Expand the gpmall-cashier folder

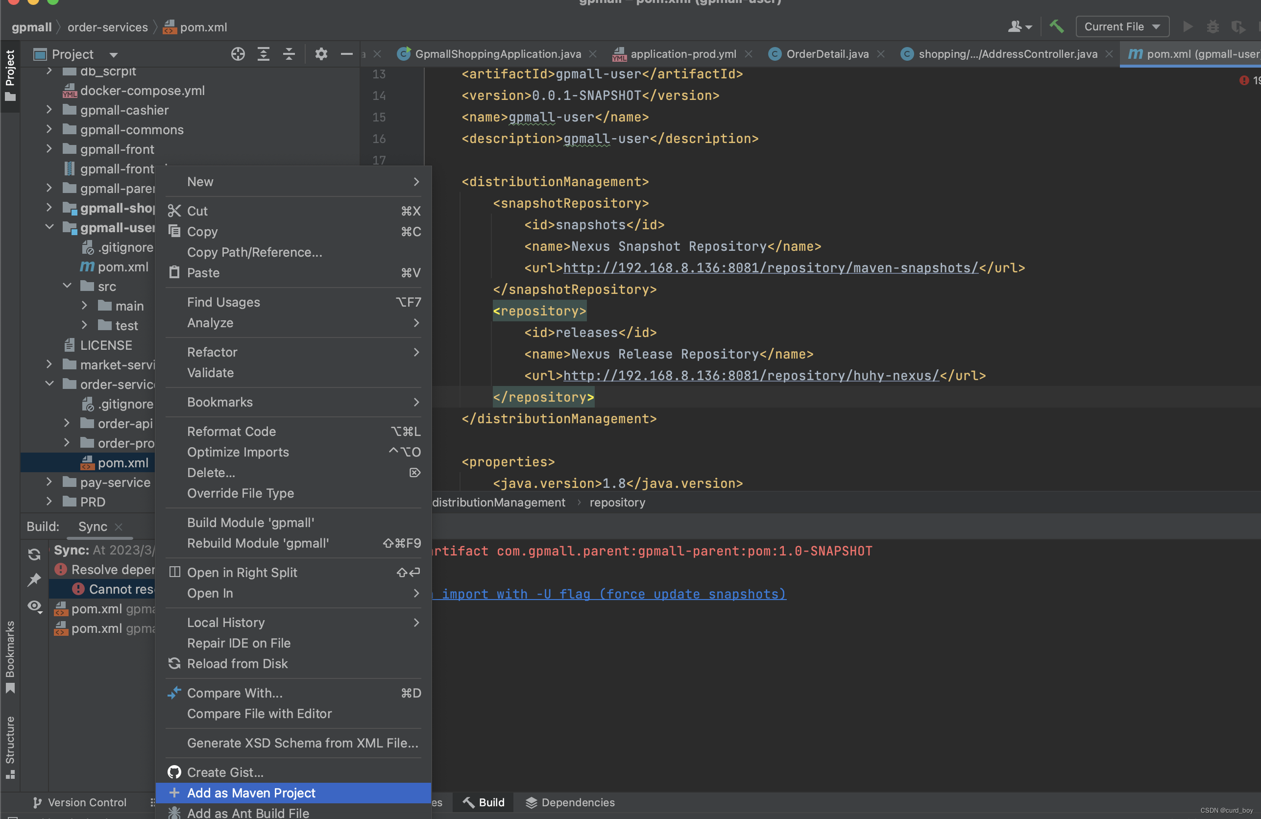click(49, 110)
